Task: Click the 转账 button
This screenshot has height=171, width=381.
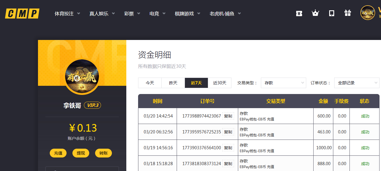Action: (x=103, y=153)
